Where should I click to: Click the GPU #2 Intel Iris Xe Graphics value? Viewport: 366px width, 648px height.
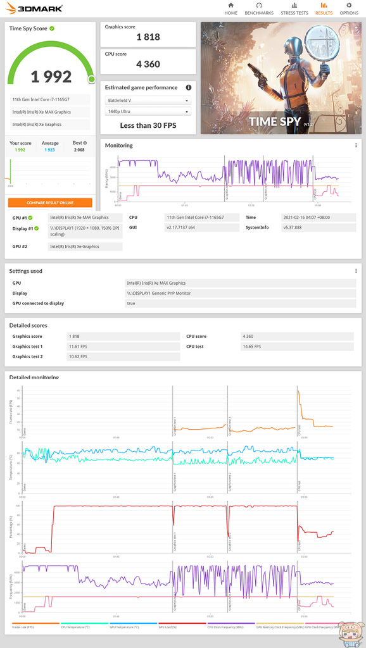point(85,247)
